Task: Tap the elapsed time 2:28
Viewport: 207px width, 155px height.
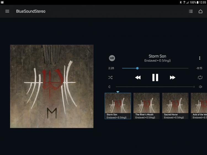Action: [x=111, y=68]
